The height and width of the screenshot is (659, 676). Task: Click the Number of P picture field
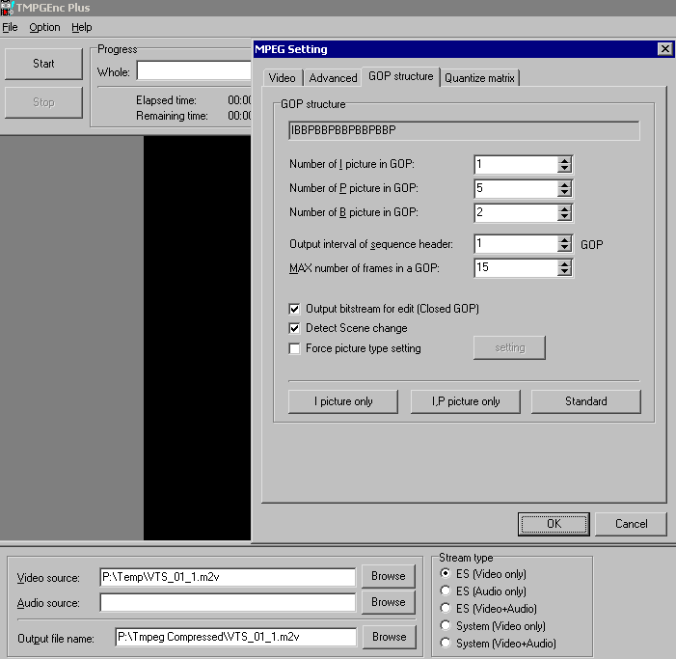click(516, 189)
